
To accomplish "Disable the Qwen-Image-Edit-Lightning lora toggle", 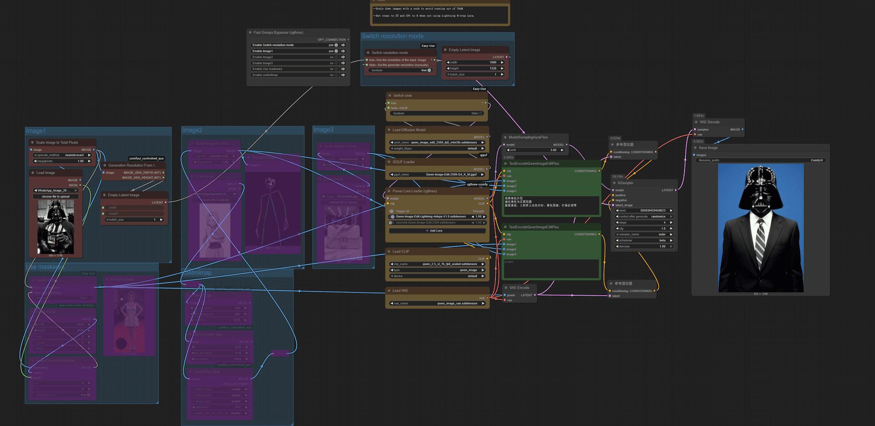I will point(392,217).
